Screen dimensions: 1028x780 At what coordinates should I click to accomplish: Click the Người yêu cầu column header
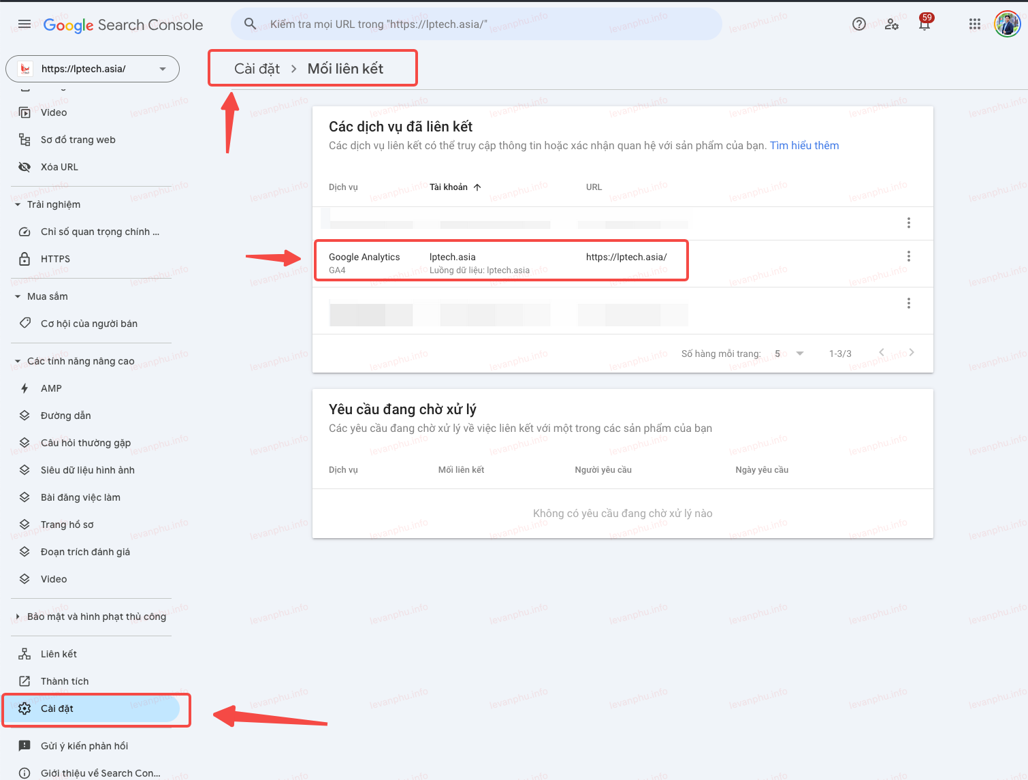click(x=603, y=470)
